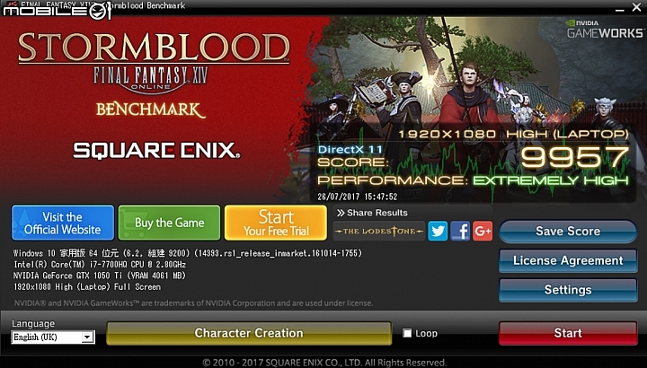Click the Mobile01 watermark logo
The height and width of the screenshot is (368, 647).
point(57,11)
